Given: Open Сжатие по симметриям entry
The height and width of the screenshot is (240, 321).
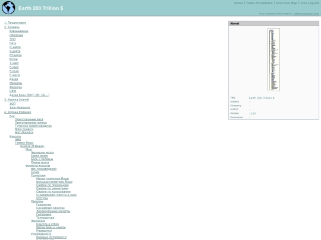Looking at the screenshot, I should coord(52,188).
